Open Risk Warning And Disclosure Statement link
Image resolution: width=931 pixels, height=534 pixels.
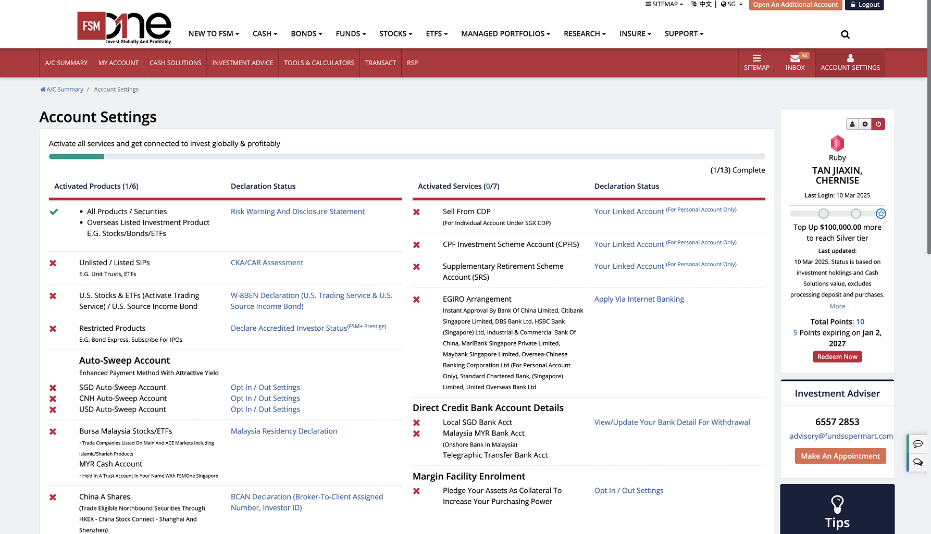(297, 212)
